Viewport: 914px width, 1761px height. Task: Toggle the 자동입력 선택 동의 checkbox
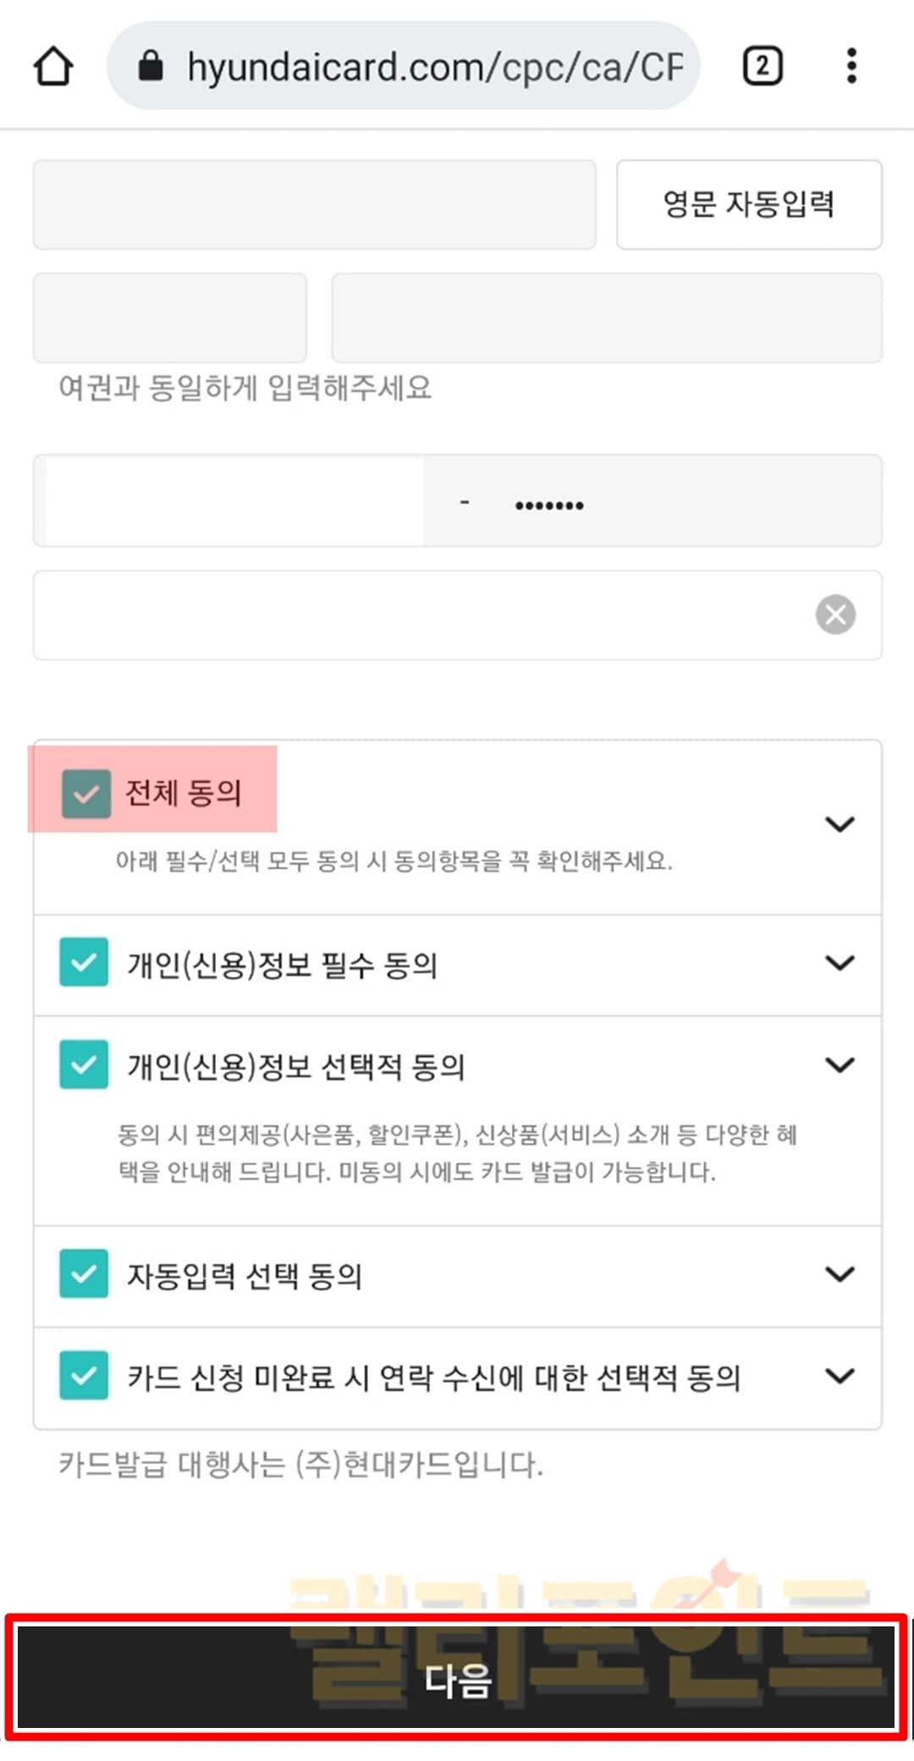[84, 1273]
